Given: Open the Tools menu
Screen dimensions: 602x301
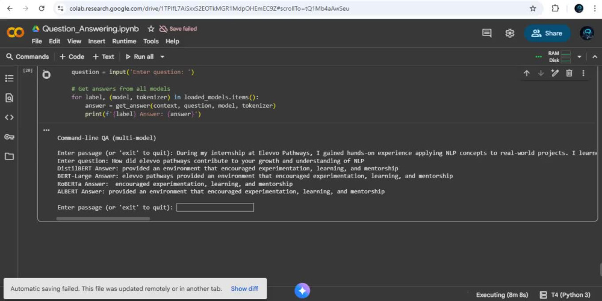Looking at the screenshot, I should tap(151, 41).
